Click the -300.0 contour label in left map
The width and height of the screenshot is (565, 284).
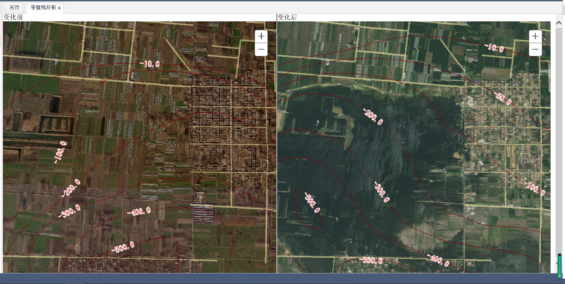(69, 211)
